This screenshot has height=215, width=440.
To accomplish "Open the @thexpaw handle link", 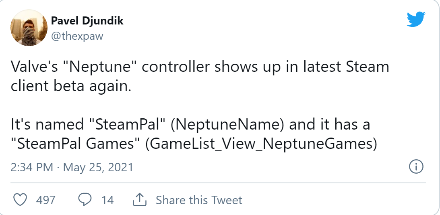I will 77,36.
